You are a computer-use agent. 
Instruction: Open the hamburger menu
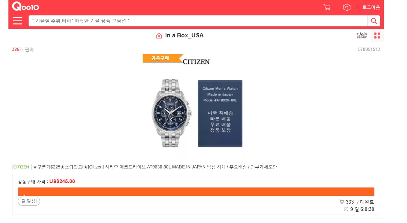[18, 21]
